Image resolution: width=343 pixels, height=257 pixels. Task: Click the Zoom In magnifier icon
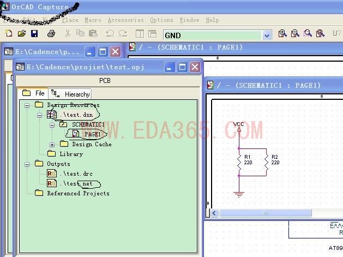[x=282, y=33]
